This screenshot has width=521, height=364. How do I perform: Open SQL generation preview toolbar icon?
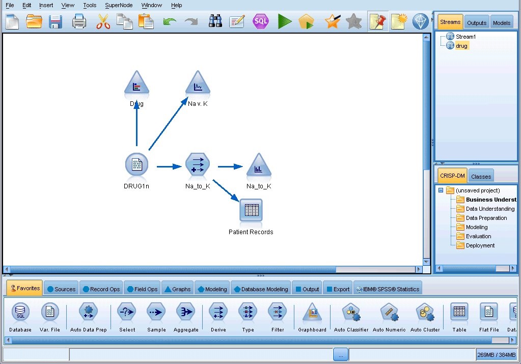(x=261, y=21)
